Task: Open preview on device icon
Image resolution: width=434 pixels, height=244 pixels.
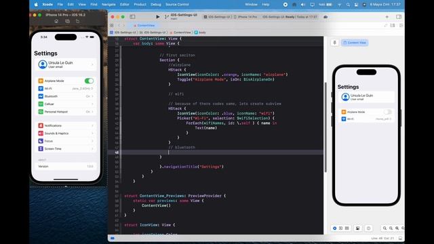Action: click(368, 228)
